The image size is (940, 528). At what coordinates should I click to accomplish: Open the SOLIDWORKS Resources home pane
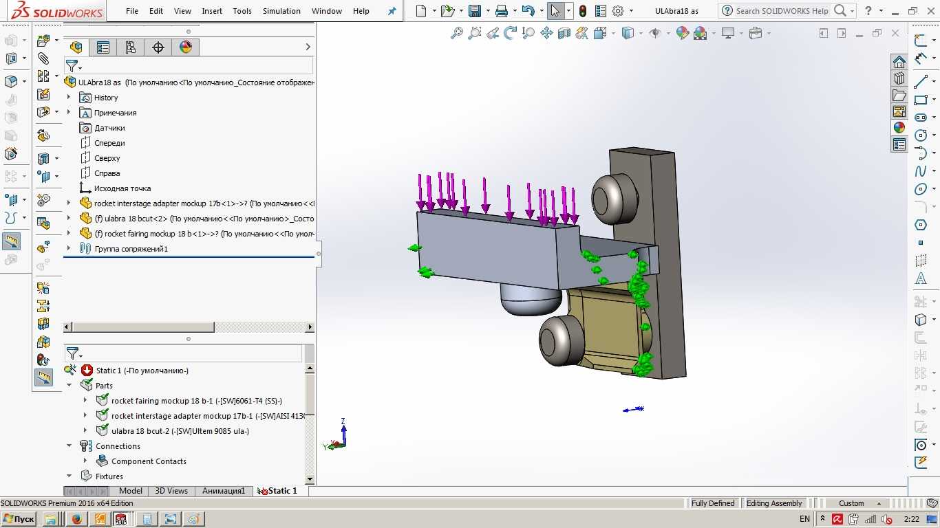pos(899,62)
